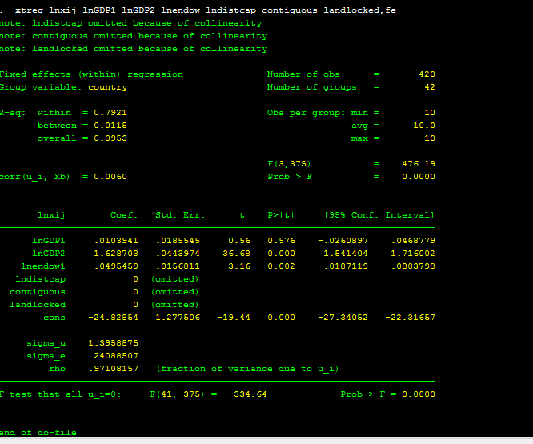
Task: Select lnGDP2 upper bound 1.716002
Action: (x=413, y=254)
